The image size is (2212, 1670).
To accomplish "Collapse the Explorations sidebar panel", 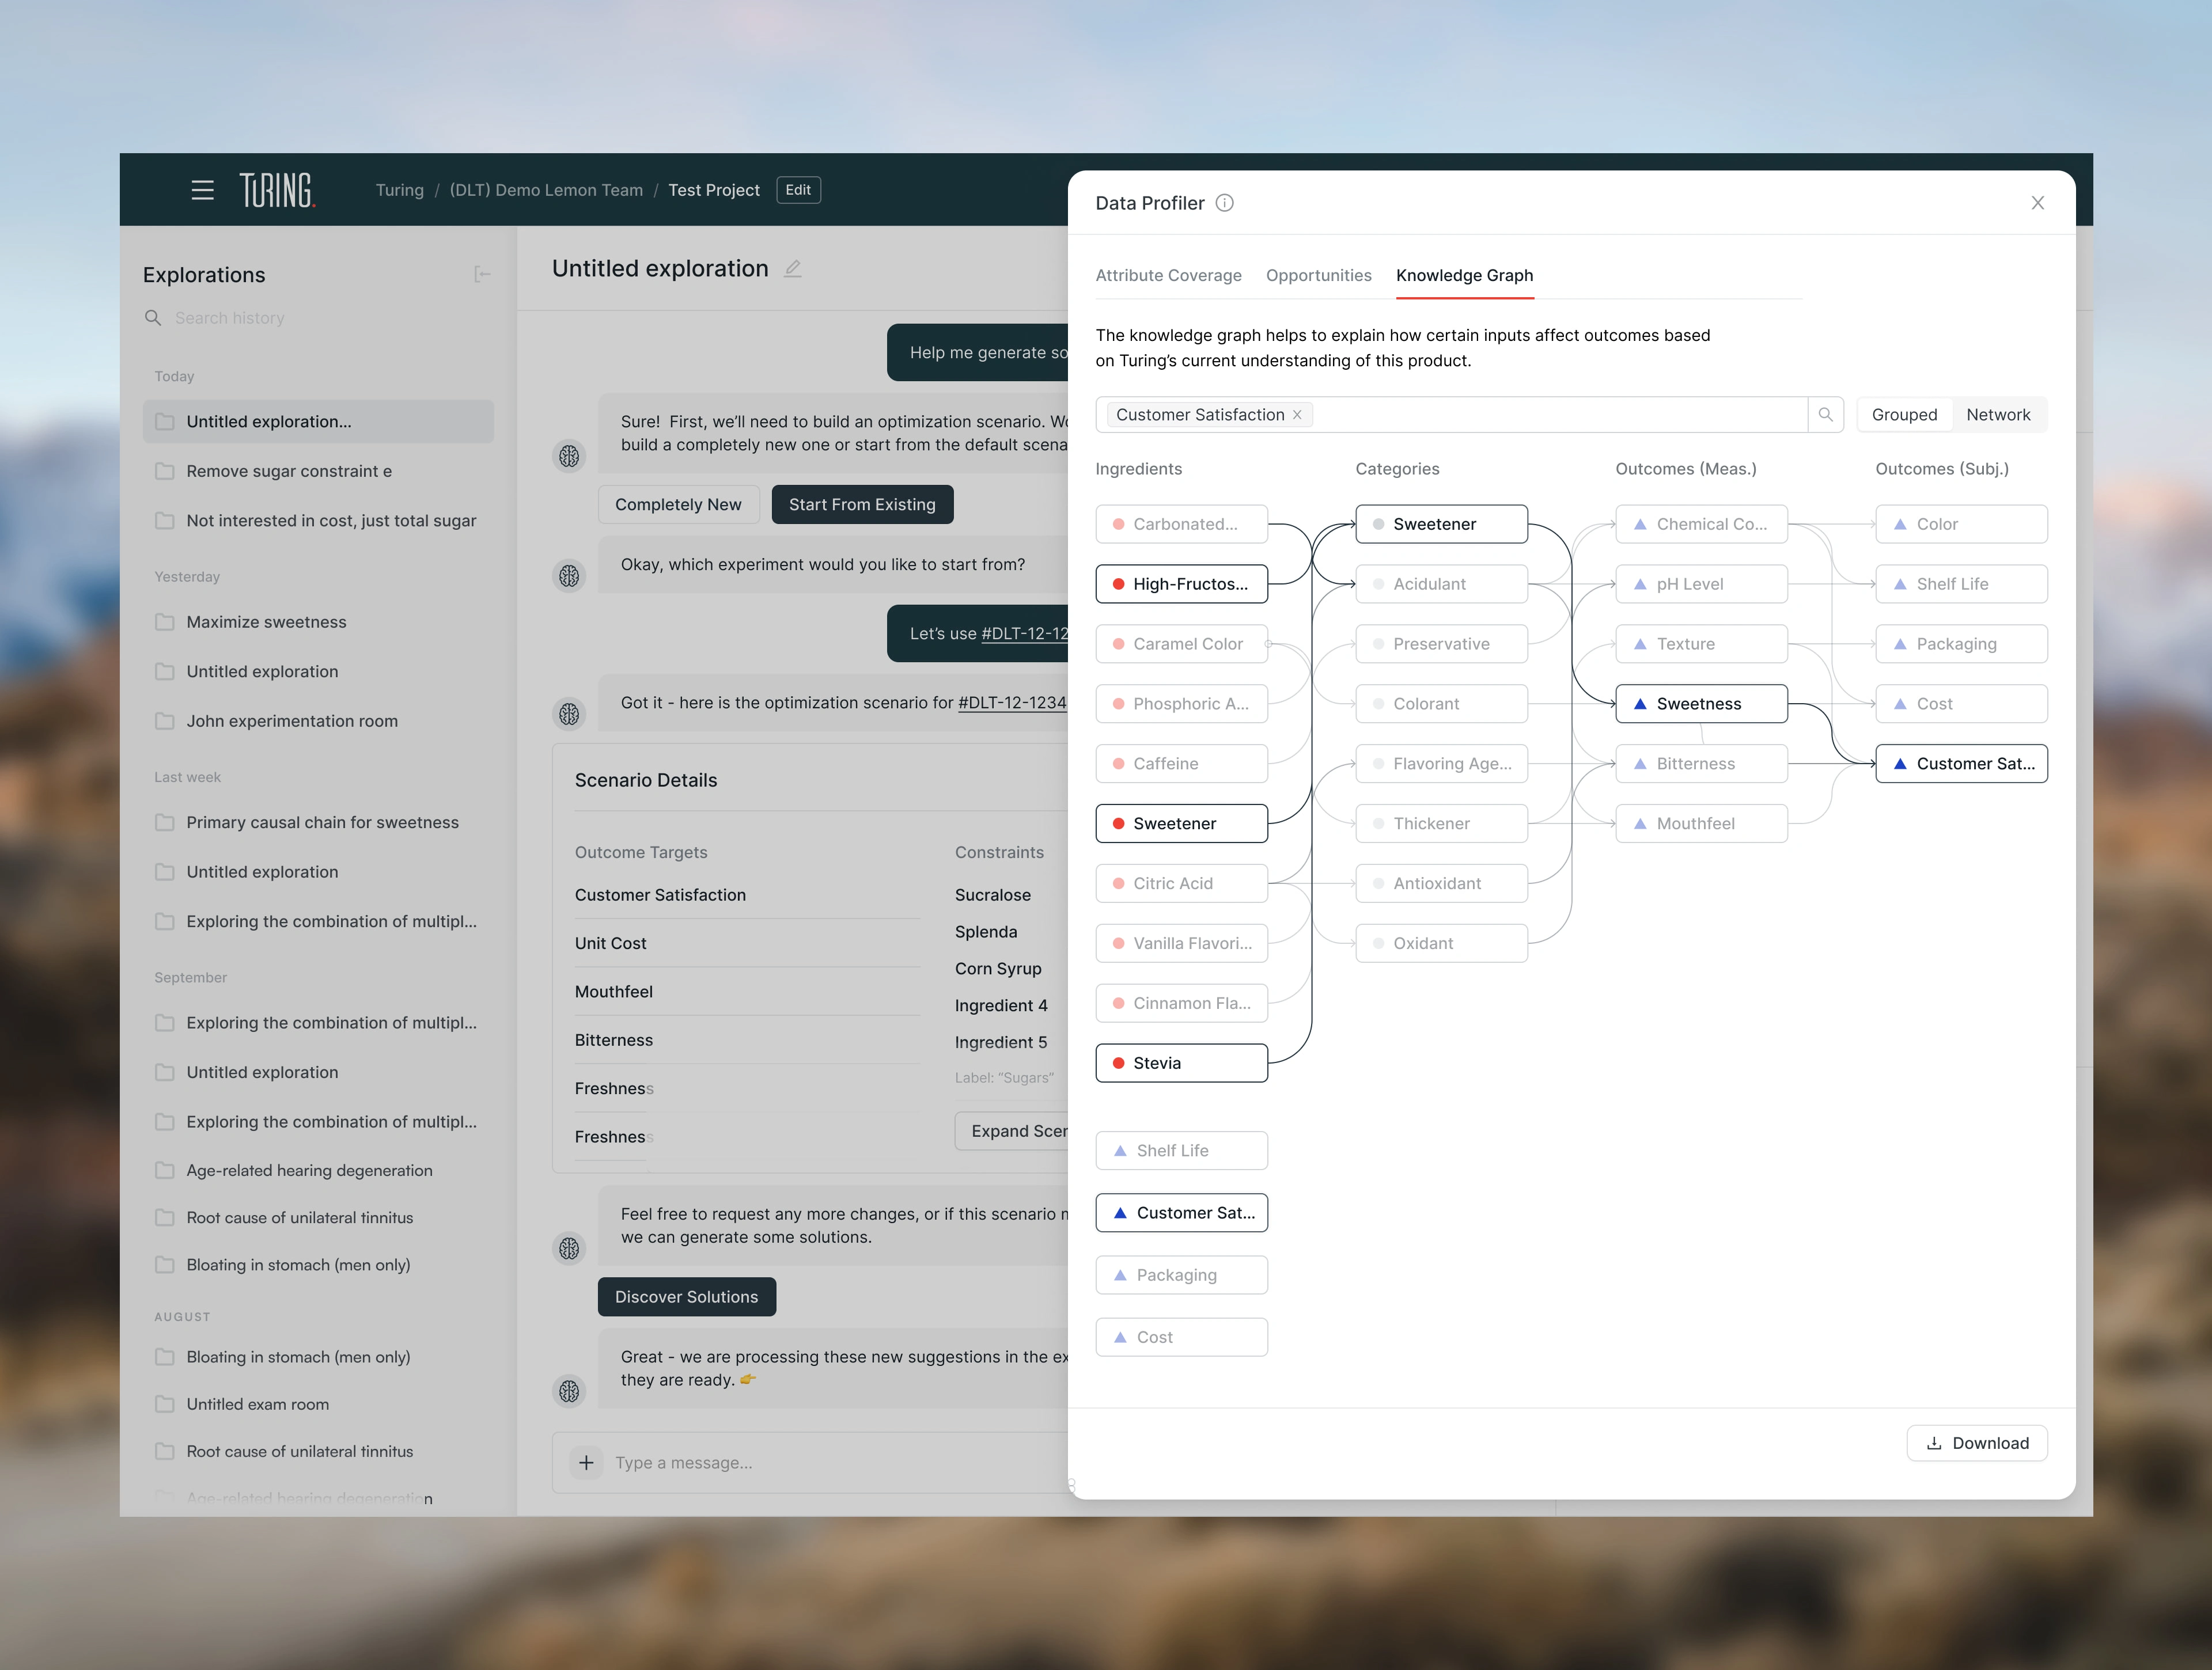I will point(482,274).
